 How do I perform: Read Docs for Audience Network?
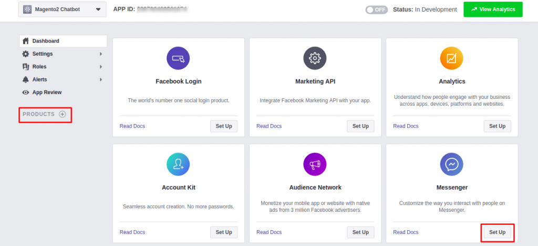[269, 232]
